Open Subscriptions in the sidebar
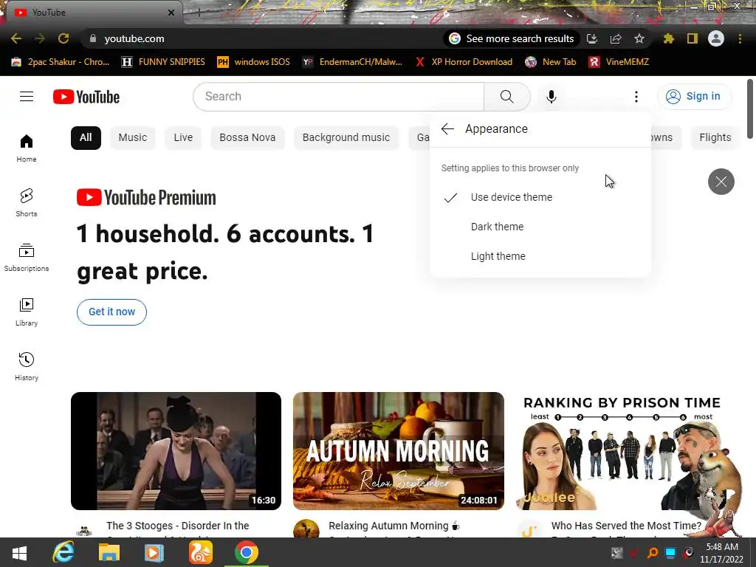The image size is (756, 567). pyautogui.click(x=27, y=258)
